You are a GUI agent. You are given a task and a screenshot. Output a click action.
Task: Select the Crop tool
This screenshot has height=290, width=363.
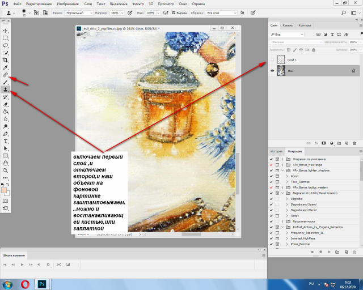click(x=6, y=60)
